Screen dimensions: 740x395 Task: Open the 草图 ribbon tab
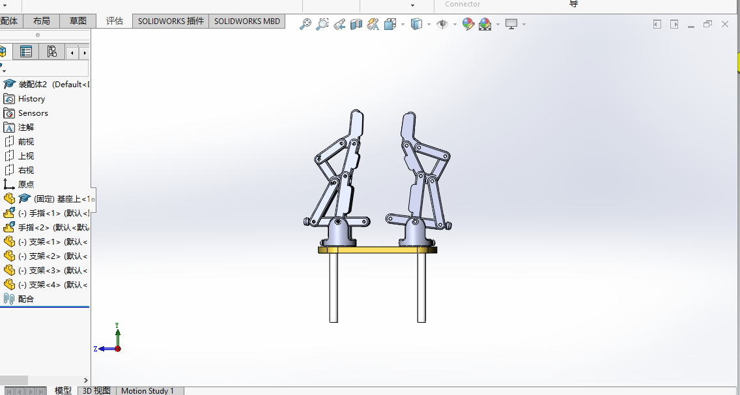(x=78, y=21)
